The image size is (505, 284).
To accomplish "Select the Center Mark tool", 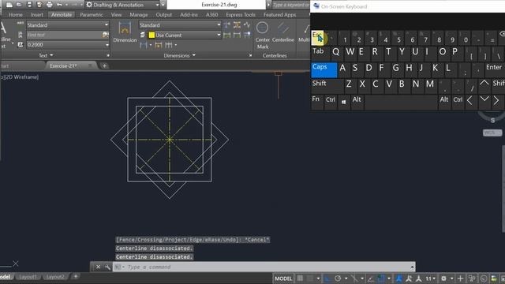I will 263,35.
